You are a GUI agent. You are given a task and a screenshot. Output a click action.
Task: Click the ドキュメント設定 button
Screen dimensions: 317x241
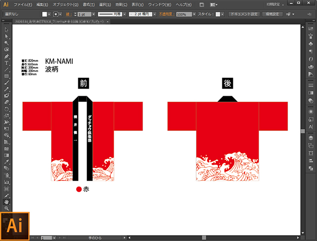pos(244,15)
